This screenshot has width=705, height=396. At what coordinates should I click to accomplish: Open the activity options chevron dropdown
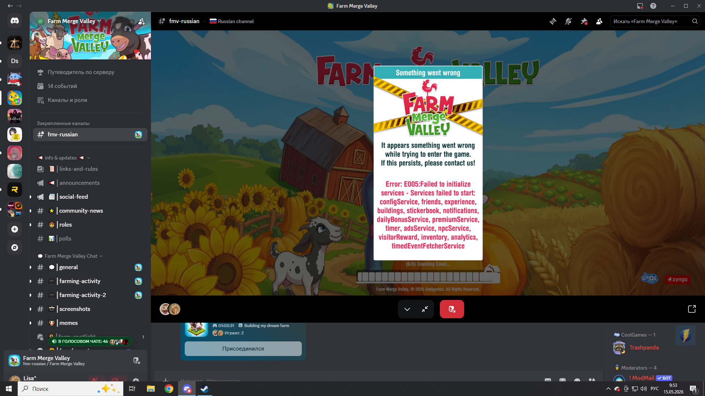(407, 309)
